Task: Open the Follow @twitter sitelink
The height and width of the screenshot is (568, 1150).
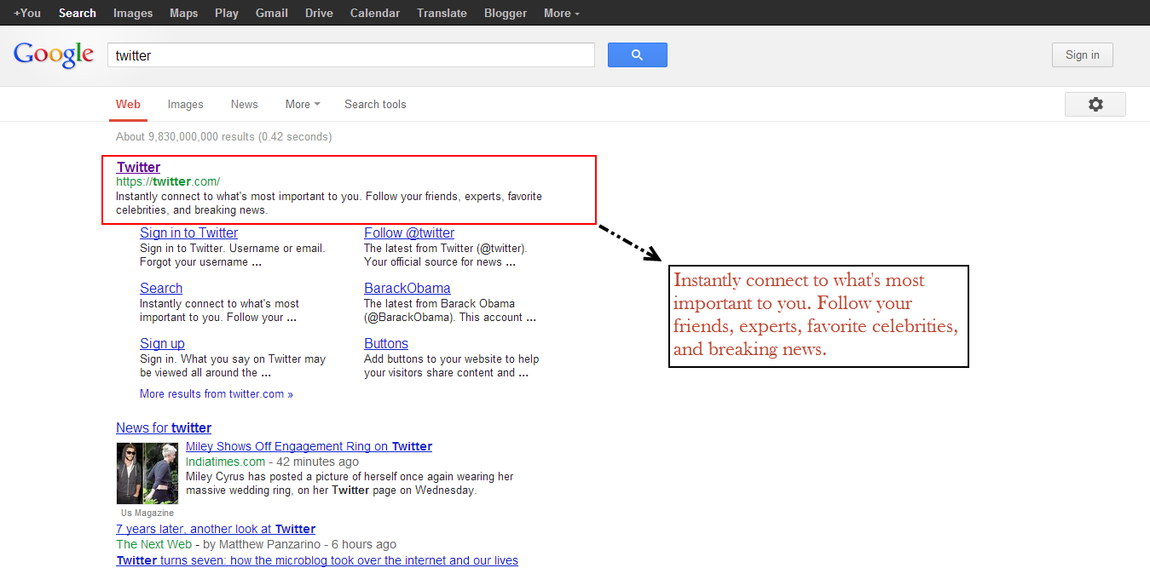Action: 409,232
